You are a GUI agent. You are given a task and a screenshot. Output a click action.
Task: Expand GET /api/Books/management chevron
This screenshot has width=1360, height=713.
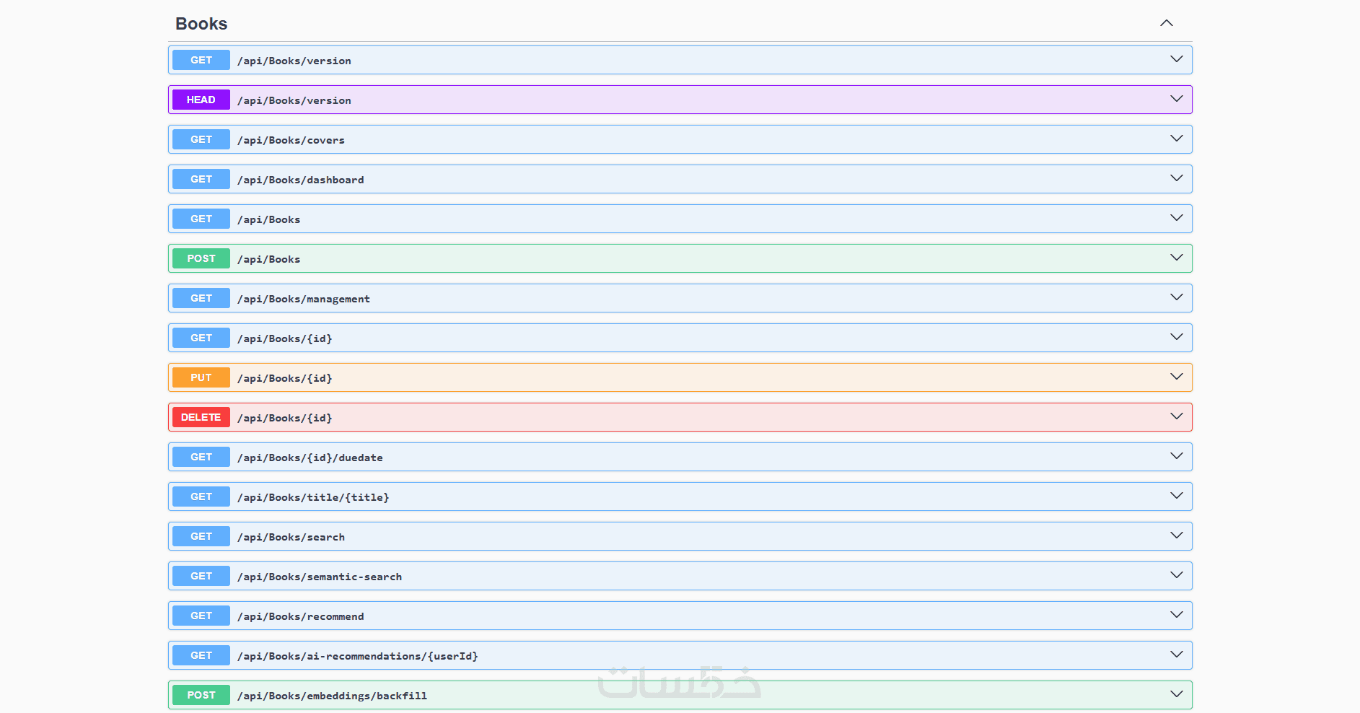(x=1177, y=297)
